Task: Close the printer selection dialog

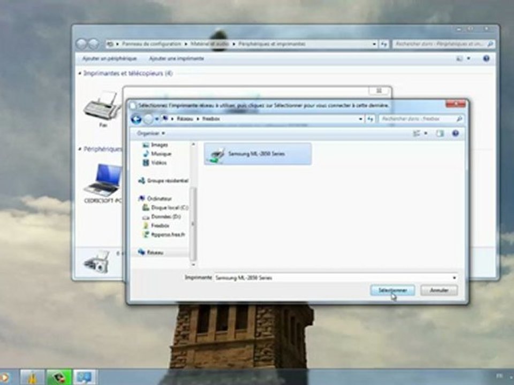Action: (456, 104)
